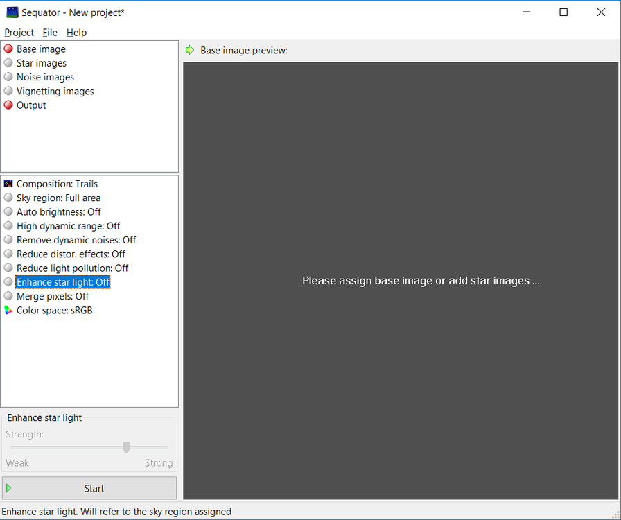Click indicator dot beside Reduce distor. effects
Screen dimensions: 621x520
point(8,254)
